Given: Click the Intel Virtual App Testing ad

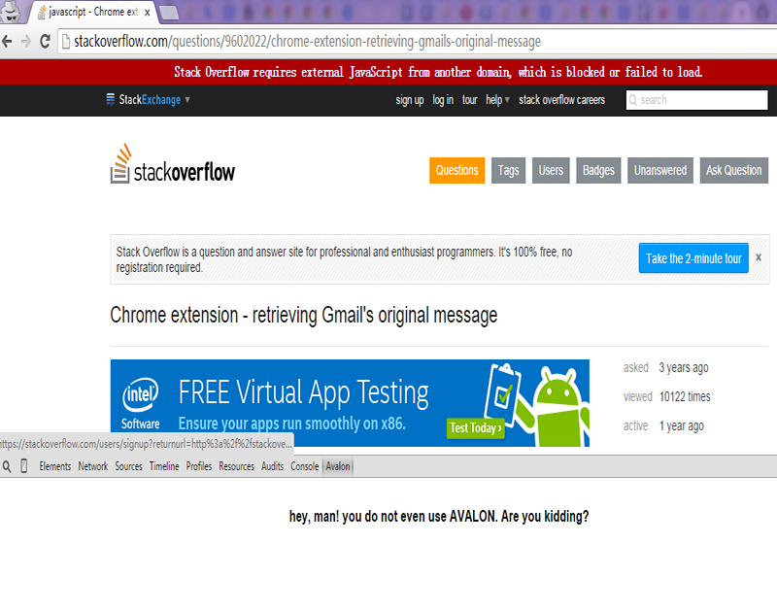Looking at the screenshot, I should point(350,403).
